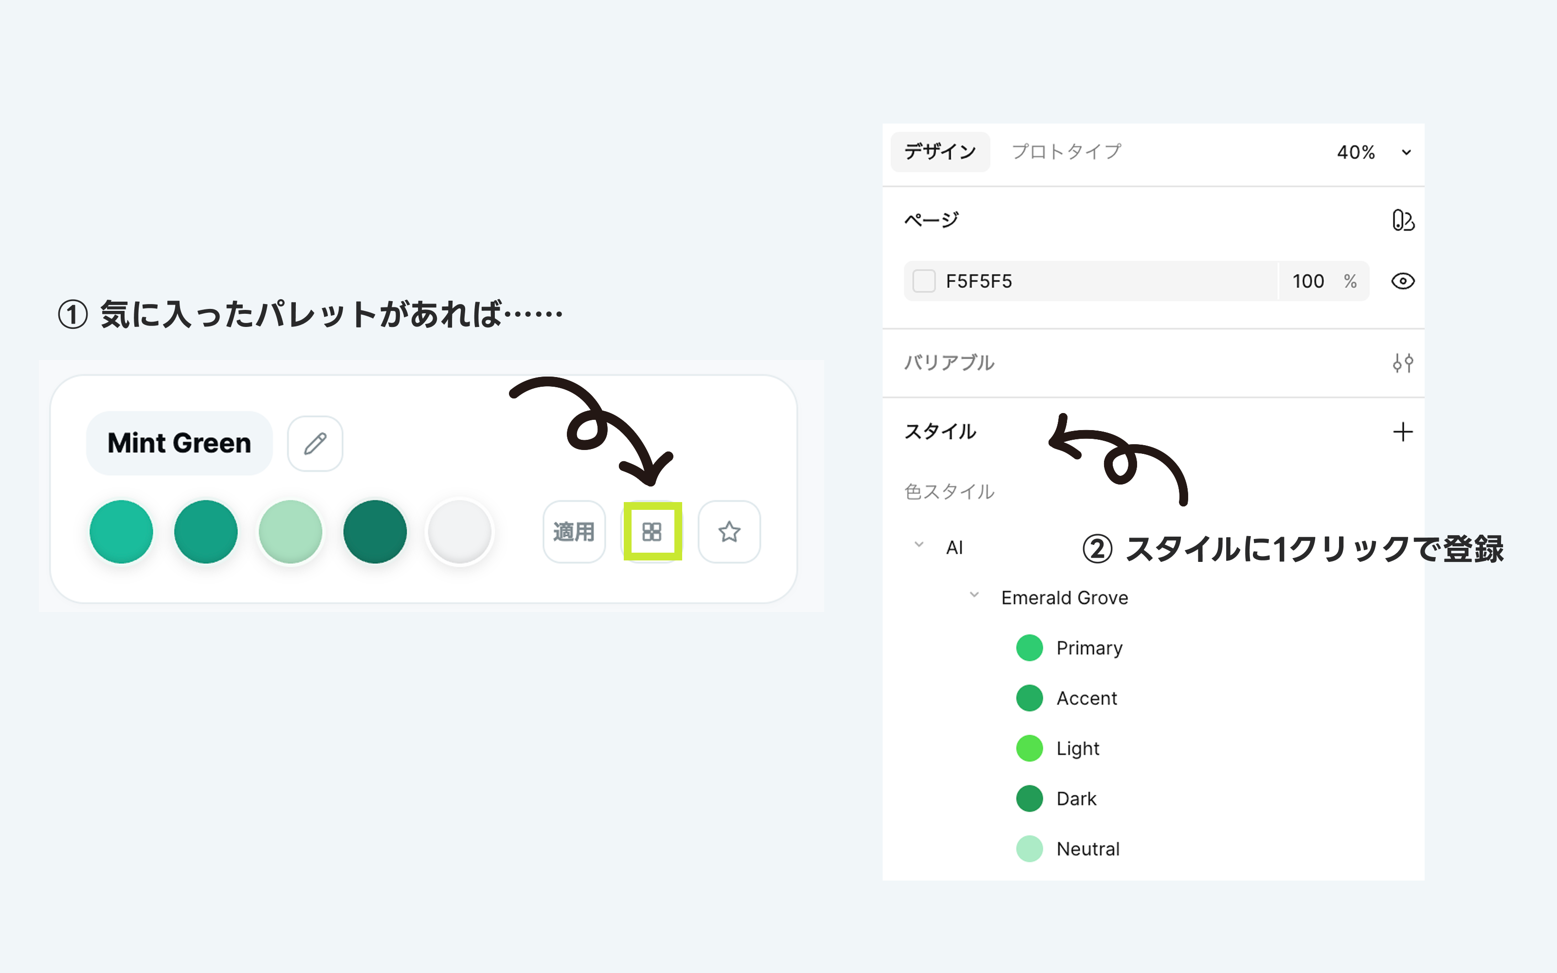This screenshot has height=973, width=1557.
Task: Click the checkbox next to F5F5F5
Action: [x=924, y=281]
